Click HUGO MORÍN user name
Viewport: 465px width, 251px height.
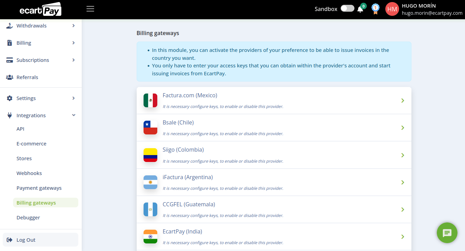419,6
